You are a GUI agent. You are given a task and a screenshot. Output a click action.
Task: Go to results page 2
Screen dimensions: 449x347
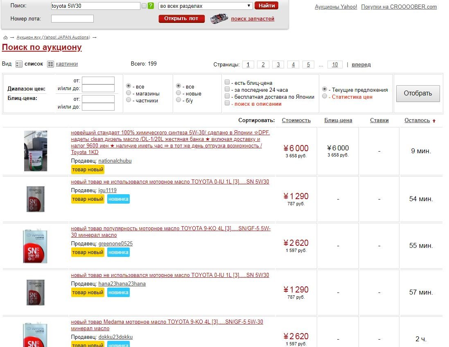(263, 64)
